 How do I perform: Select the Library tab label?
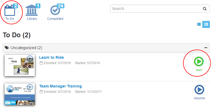[32, 19]
